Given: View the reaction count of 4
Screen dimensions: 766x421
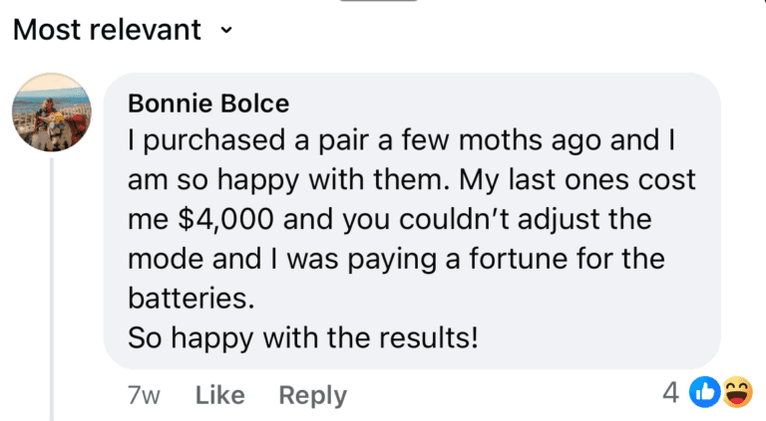Looking at the screenshot, I should [x=670, y=392].
